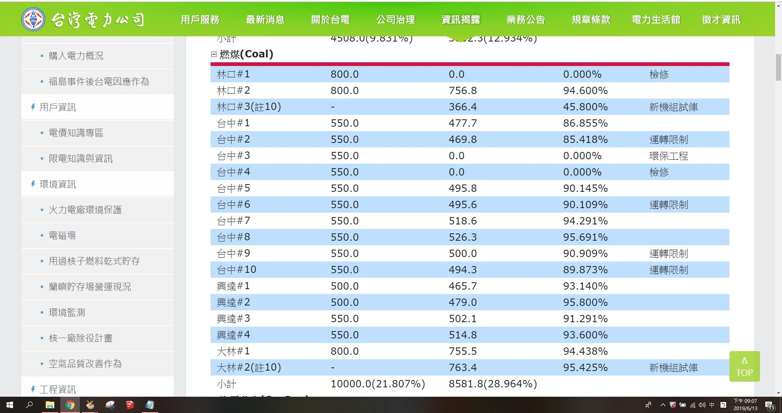
Task: Open 福島事件後台電因應作為 sidebar link
Action: click(x=99, y=81)
